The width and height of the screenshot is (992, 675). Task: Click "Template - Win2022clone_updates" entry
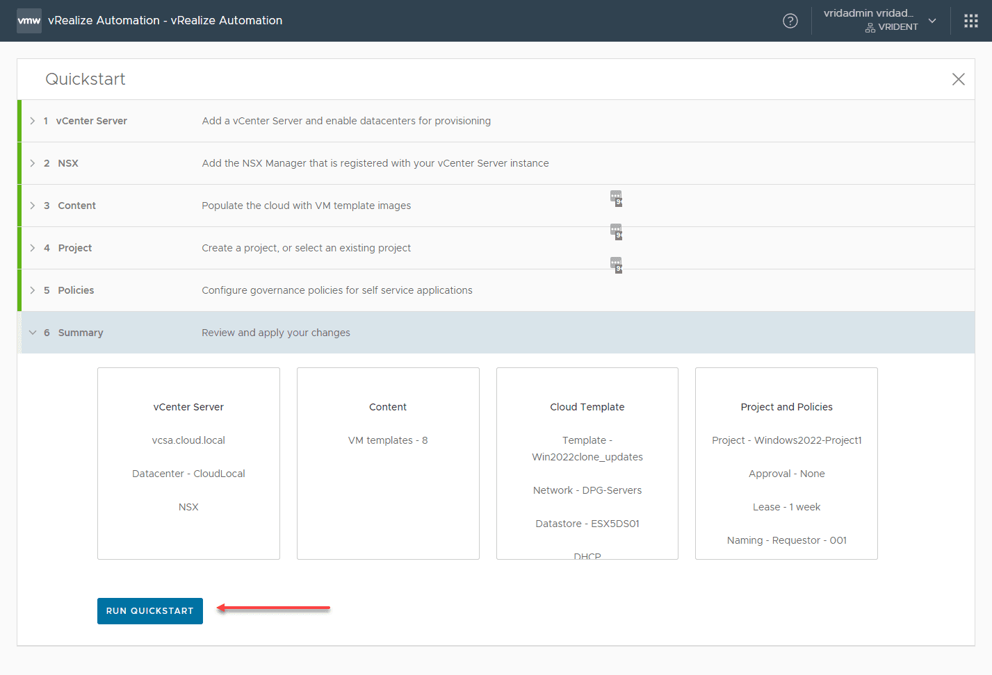point(587,449)
